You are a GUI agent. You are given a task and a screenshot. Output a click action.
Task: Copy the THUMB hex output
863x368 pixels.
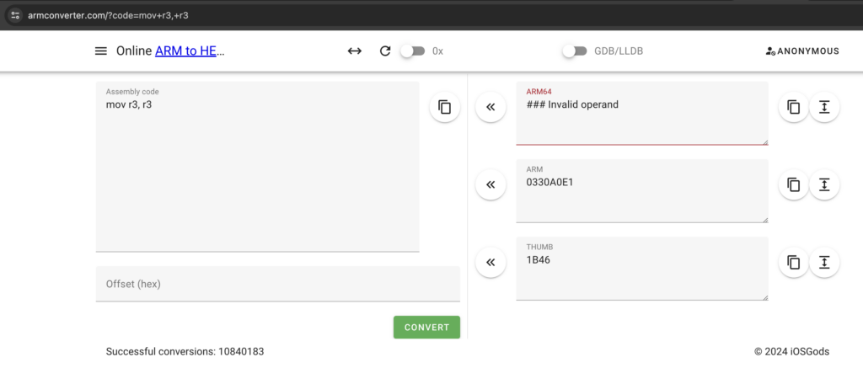(794, 262)
